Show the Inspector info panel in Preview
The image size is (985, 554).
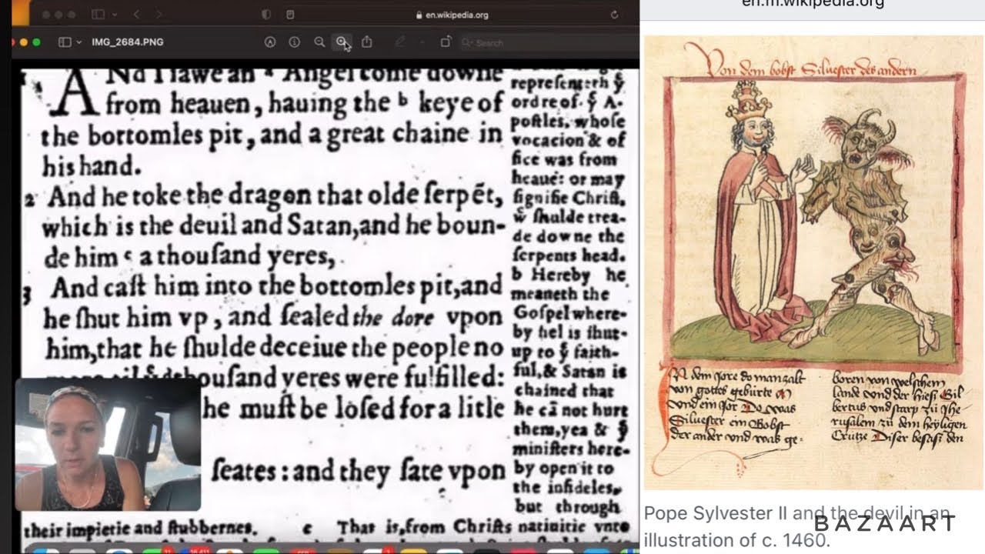point(294,42)
